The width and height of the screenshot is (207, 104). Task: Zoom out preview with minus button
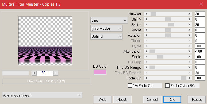point(56,73)
